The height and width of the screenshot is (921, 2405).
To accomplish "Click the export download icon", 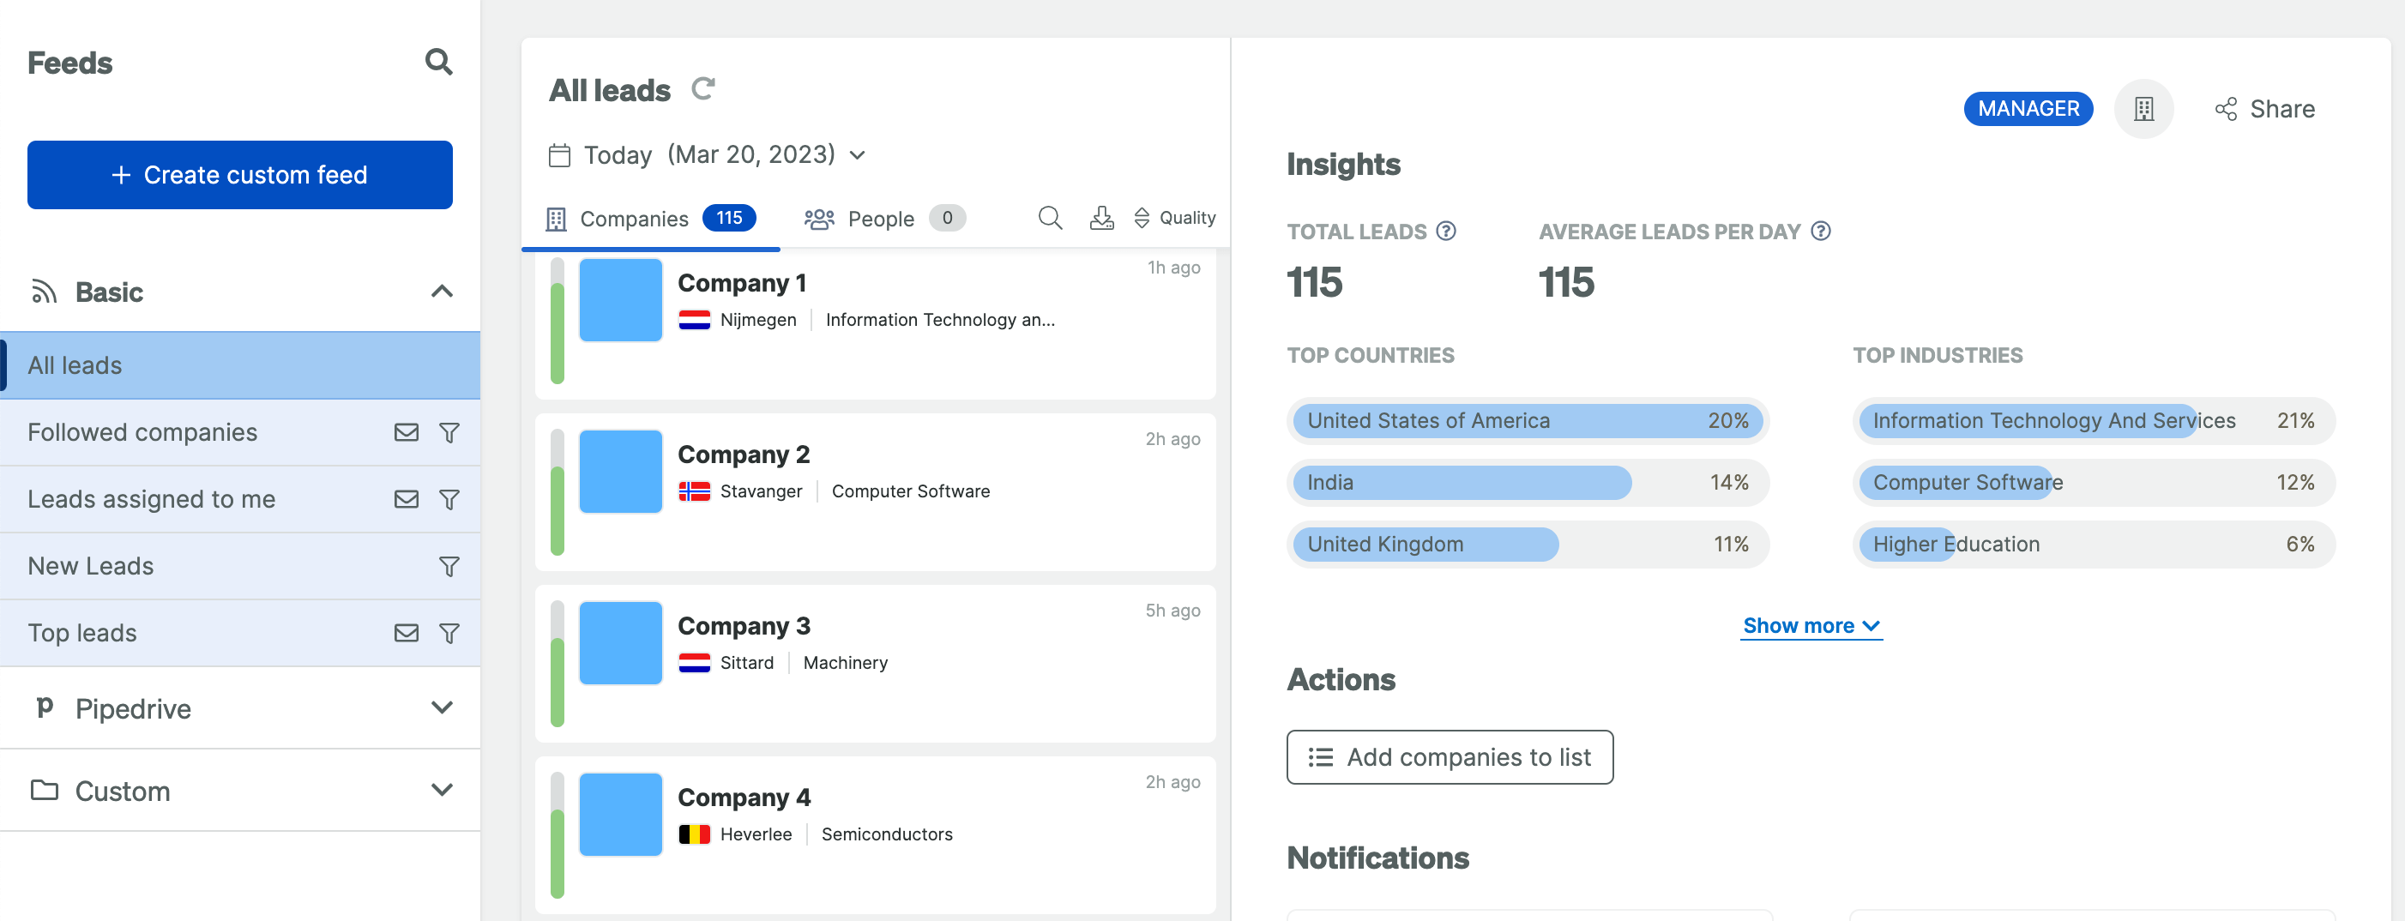I will click(1101, 219).
